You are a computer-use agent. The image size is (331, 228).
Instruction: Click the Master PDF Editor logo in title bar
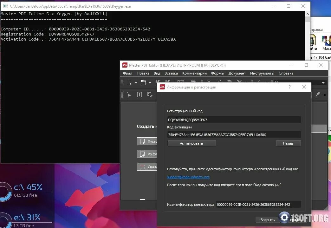[125, 65]
